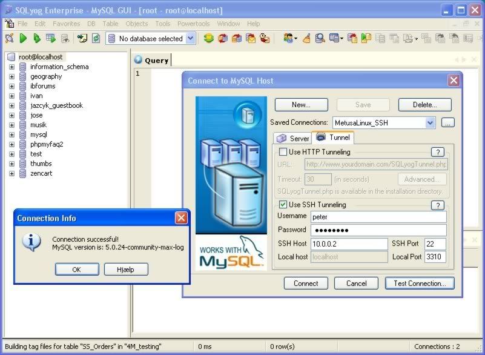Viewport: 485px width, 355px height.
Task: Click the Hjælp button
Action: point(126,269)
